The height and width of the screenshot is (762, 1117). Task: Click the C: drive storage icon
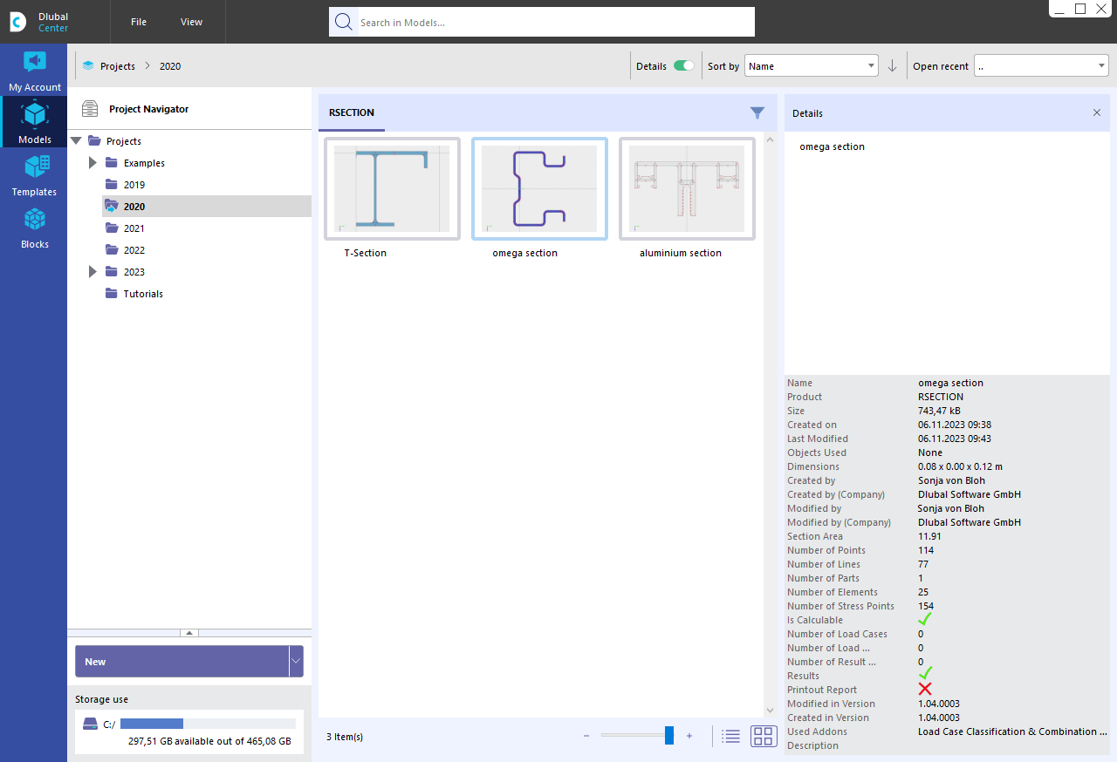click(x=90, y=724)
